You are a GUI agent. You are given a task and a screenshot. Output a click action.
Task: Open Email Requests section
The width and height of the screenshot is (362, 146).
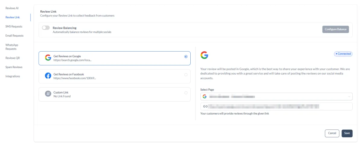(x=14, y=36)
